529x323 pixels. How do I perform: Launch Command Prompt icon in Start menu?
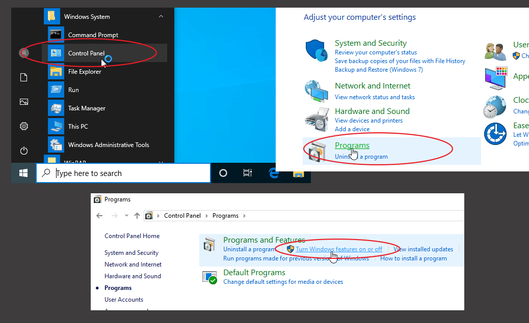coord(56,35)
